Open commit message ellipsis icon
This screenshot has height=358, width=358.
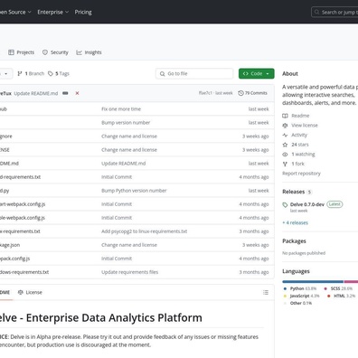click(x=65, y=93)
